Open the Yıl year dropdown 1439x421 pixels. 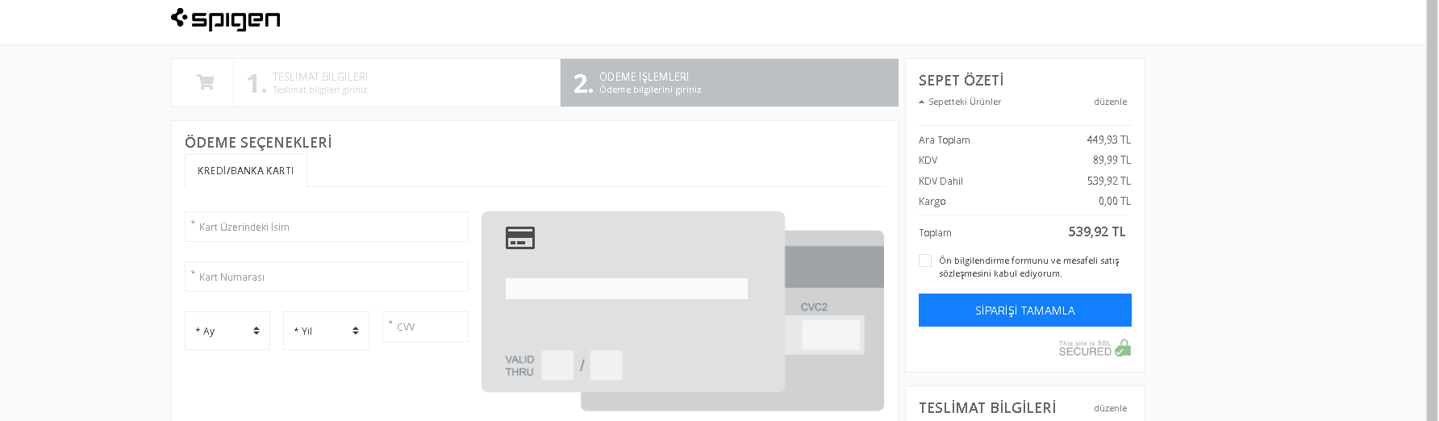(x=326, y=331)
